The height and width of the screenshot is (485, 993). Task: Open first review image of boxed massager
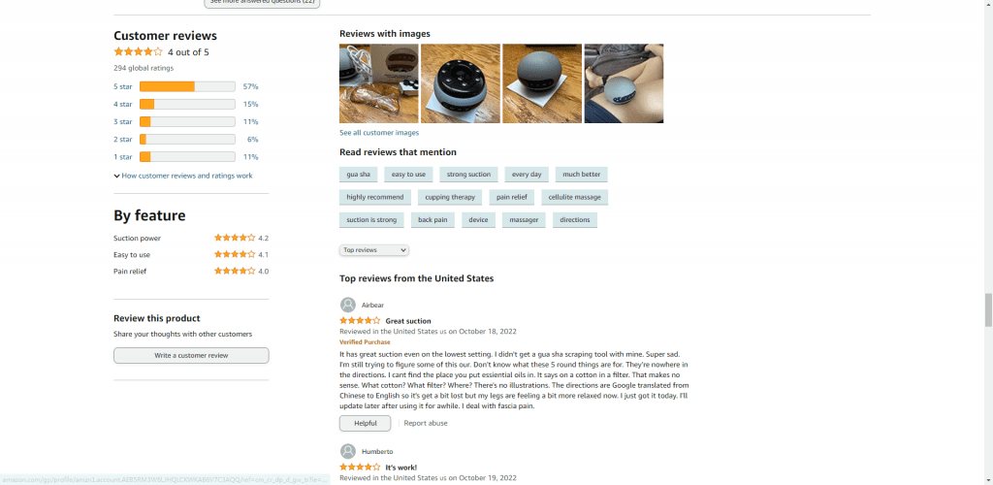click(379, 83)
